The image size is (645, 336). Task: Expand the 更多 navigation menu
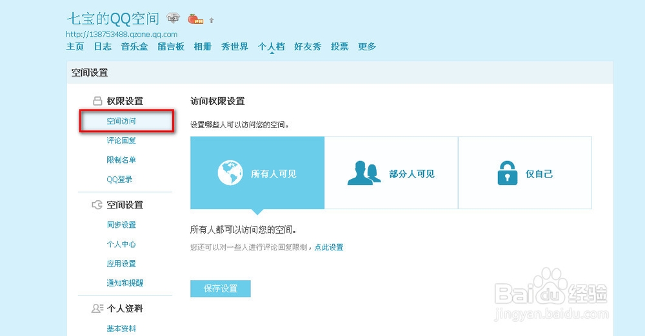coord(367,46)
